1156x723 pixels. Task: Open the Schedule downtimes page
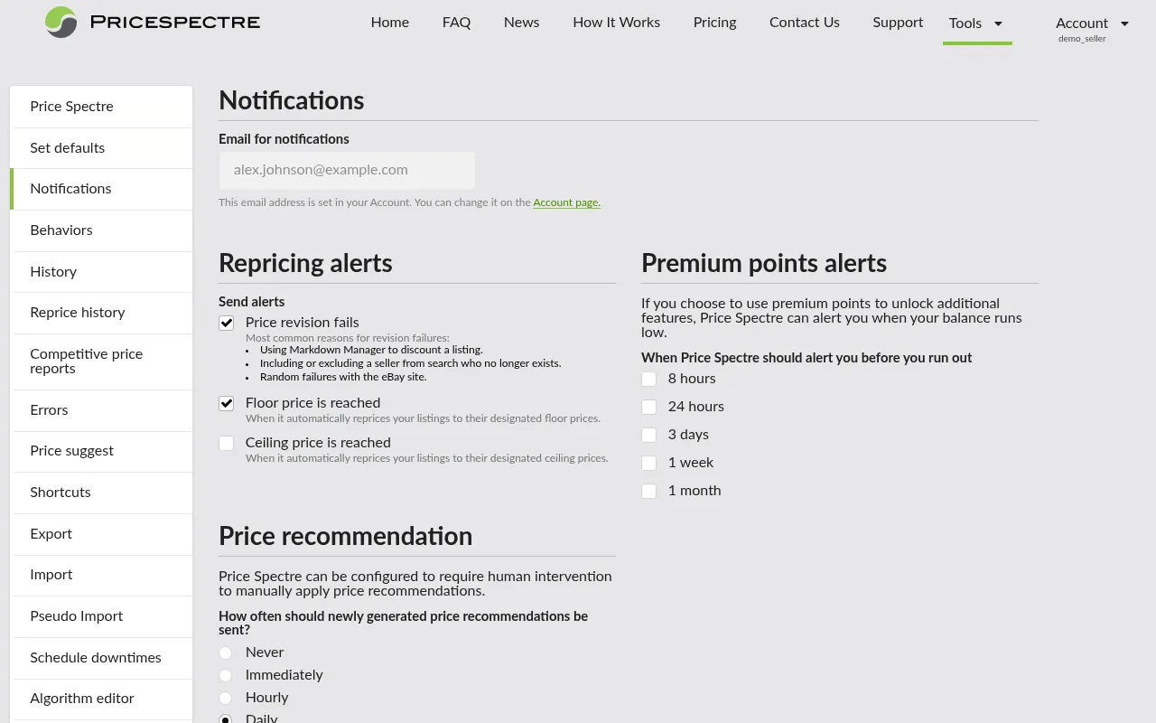(96, 657)
